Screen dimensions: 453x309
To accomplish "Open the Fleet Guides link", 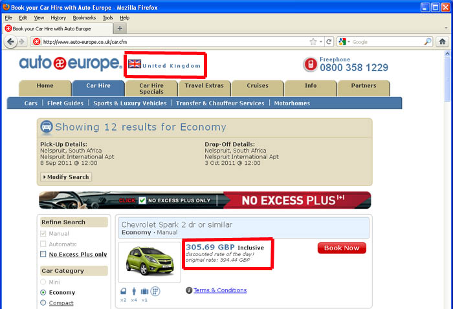I will [x=65, y=103].
